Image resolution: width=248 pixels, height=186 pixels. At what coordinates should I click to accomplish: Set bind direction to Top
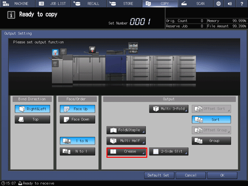click(x=33, y=119)
